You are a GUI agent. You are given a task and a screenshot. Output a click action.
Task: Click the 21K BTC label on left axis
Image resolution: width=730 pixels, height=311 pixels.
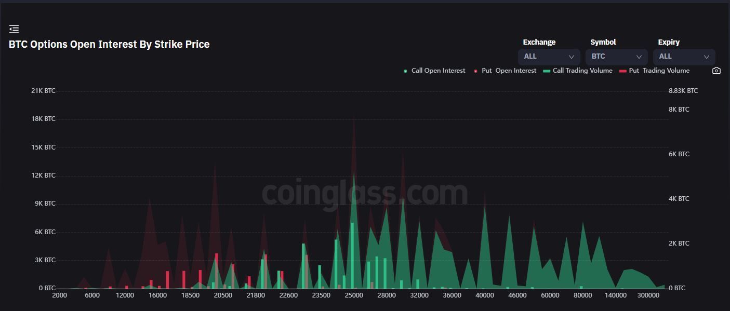[x=44, y=90]
